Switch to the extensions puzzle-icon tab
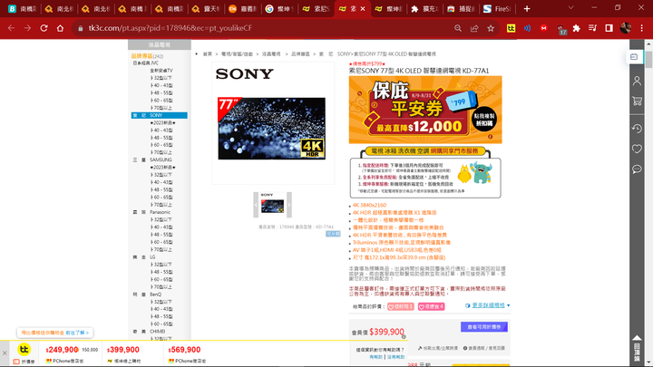The width and height of the screenshot is (653, 367). (x=424, y=9)
